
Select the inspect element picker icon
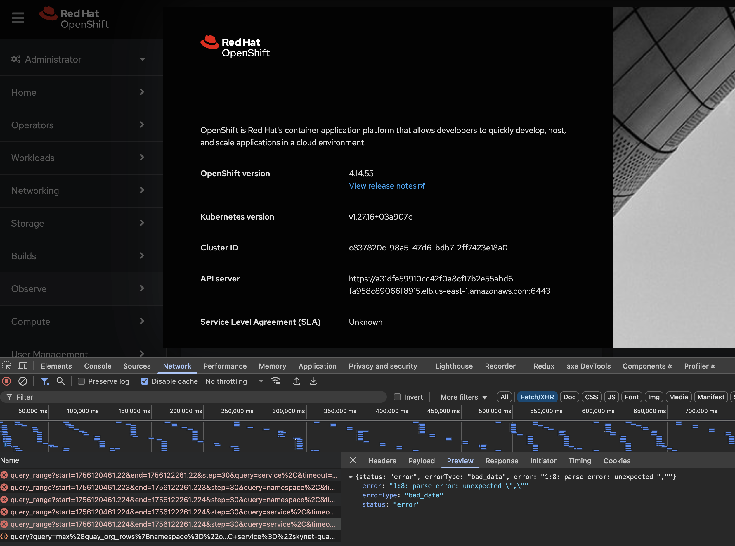click(x=7, y=366)
